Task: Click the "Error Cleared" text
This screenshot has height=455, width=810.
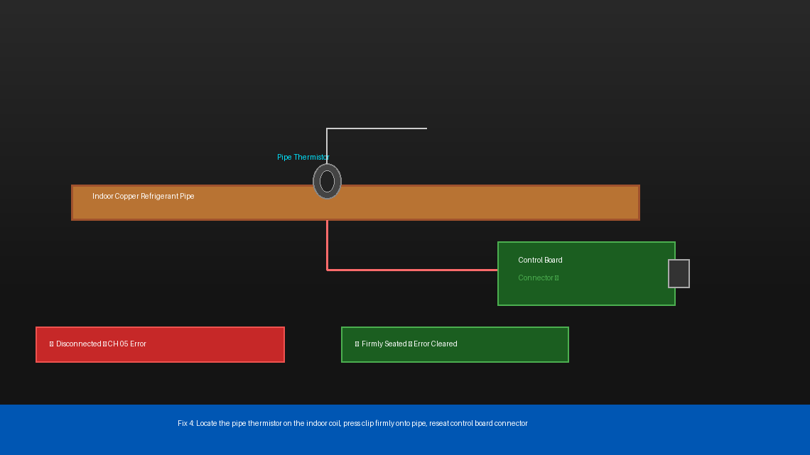Action: point(435,344)
